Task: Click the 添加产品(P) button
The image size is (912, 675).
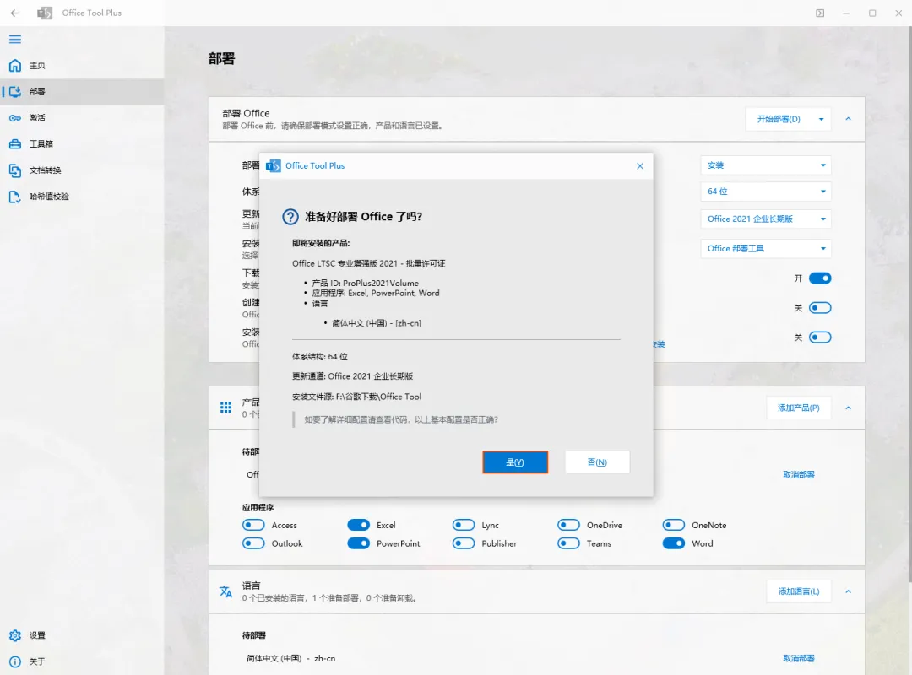Action: [x=799, y=408]
